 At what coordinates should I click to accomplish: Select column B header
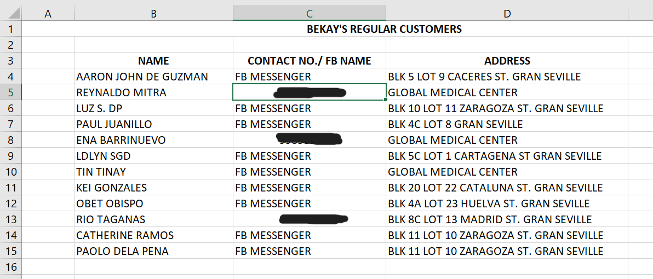click(x=153, y=14)
